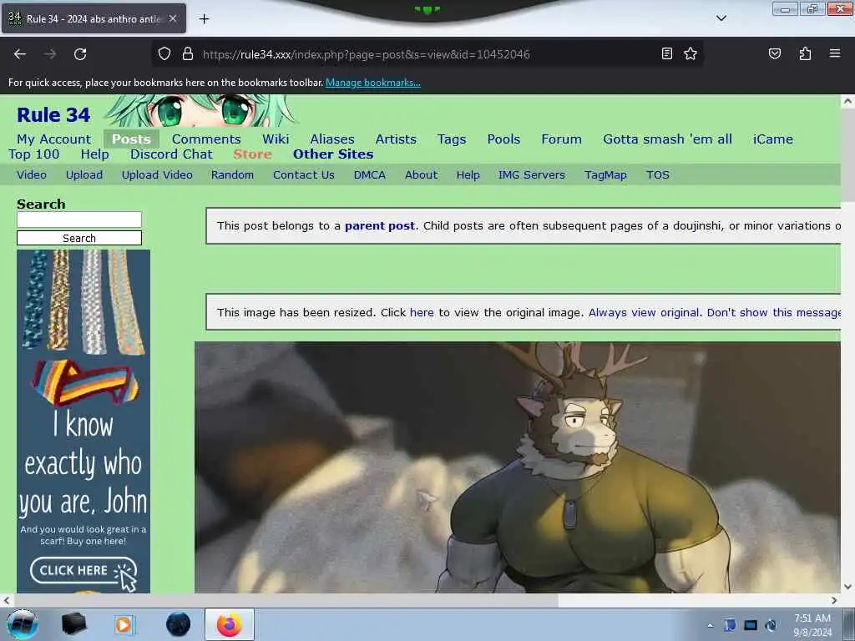Open the About submenu link

[421, 175]
